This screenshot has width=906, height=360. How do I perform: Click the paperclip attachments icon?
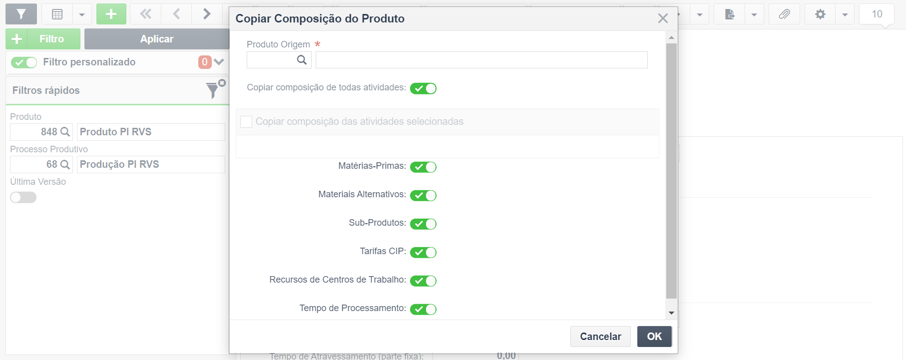click(784, 14)
